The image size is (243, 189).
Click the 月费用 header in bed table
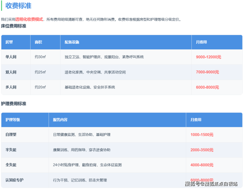pyautogui.click(x=201, y=42)
